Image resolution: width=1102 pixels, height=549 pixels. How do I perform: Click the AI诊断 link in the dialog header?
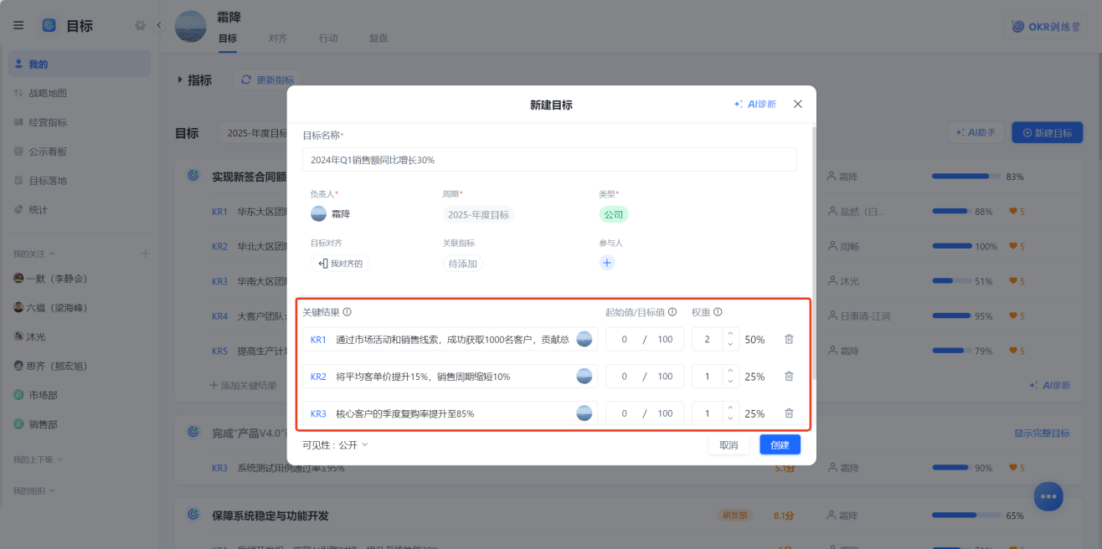(x=754, y=104)
